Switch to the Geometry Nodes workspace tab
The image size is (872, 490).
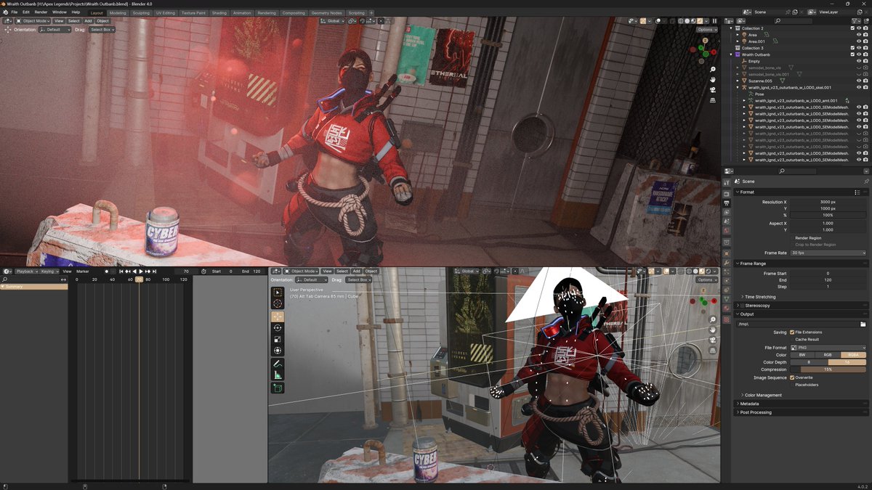(x=326, y=12)
